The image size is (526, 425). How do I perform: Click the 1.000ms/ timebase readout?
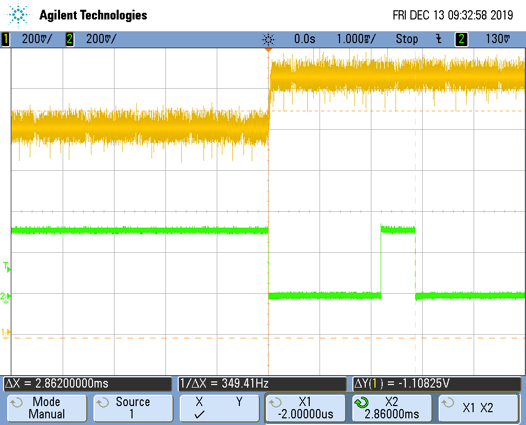click(x=356, y=39)
